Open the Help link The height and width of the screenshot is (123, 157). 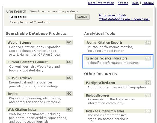pyautogui.click(x=135, y=3)
